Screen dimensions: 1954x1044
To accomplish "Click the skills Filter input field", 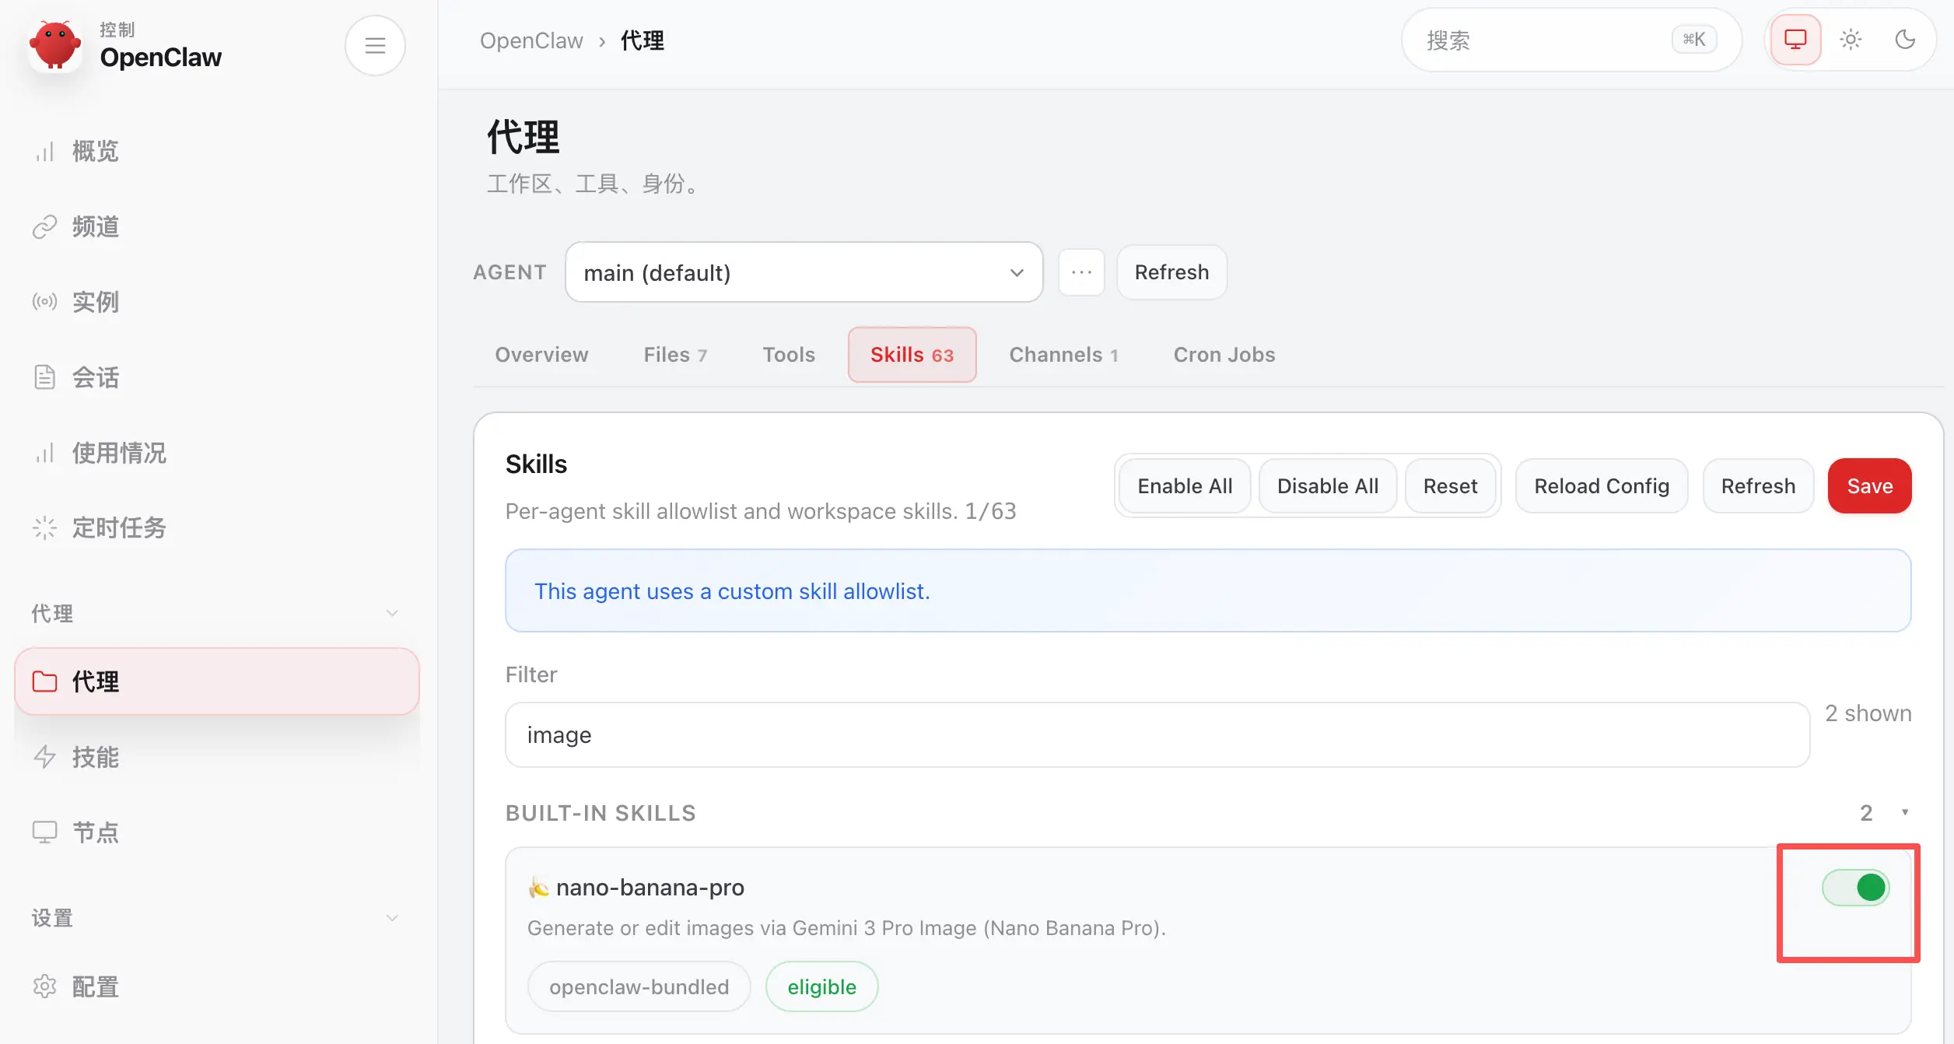I will 1157,735.
